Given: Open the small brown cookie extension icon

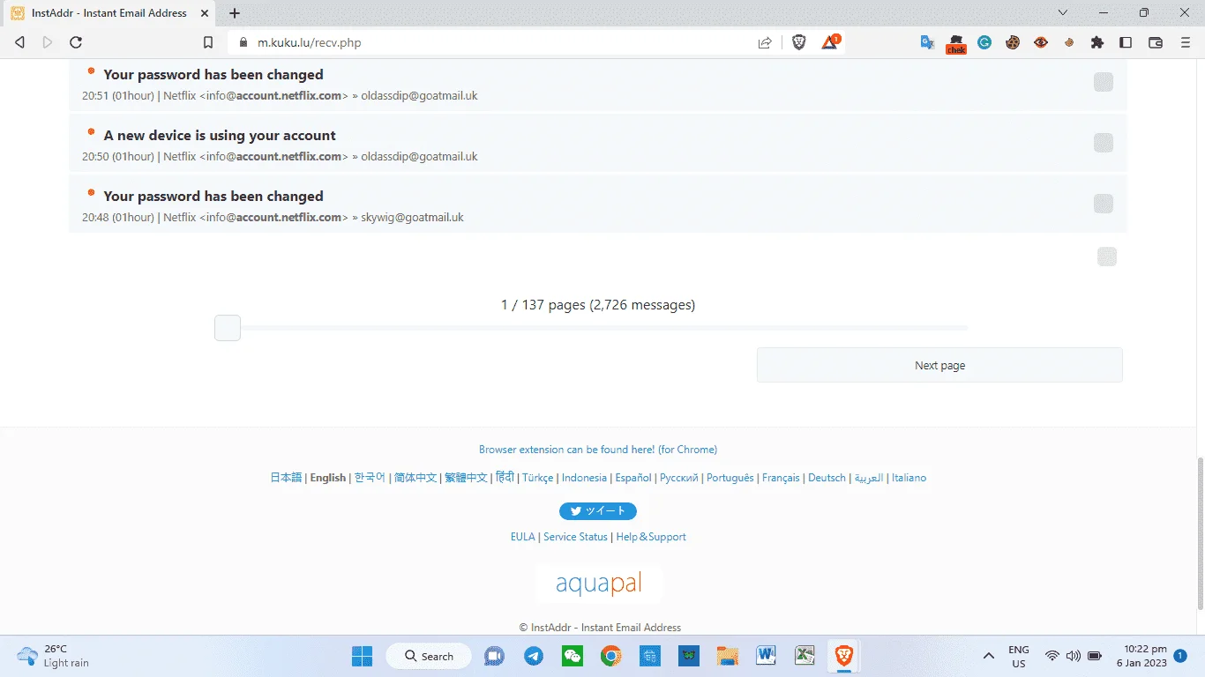Looking at the screenshot, I should 1069,42.
